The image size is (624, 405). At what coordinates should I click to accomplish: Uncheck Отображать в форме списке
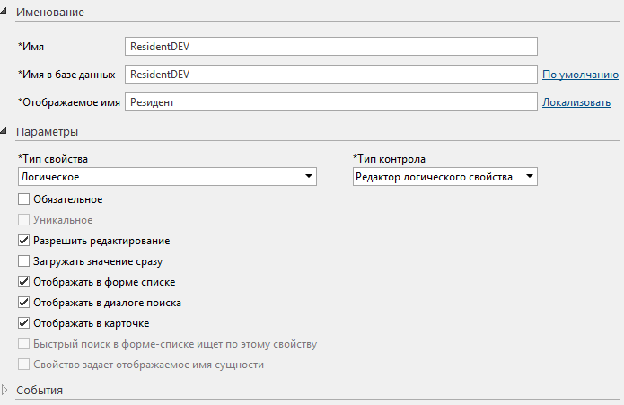pyautogui.click(x=24, y=282)
